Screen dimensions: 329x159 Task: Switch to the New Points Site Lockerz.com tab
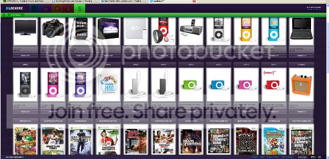124,1
